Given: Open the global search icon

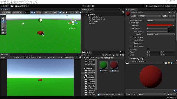Looking at the screenshot, I should click(x=150, y=6).
